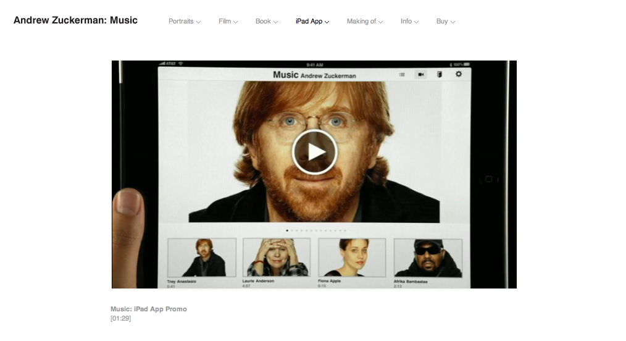Click the [01:29] duration text

tap(120, 318)
